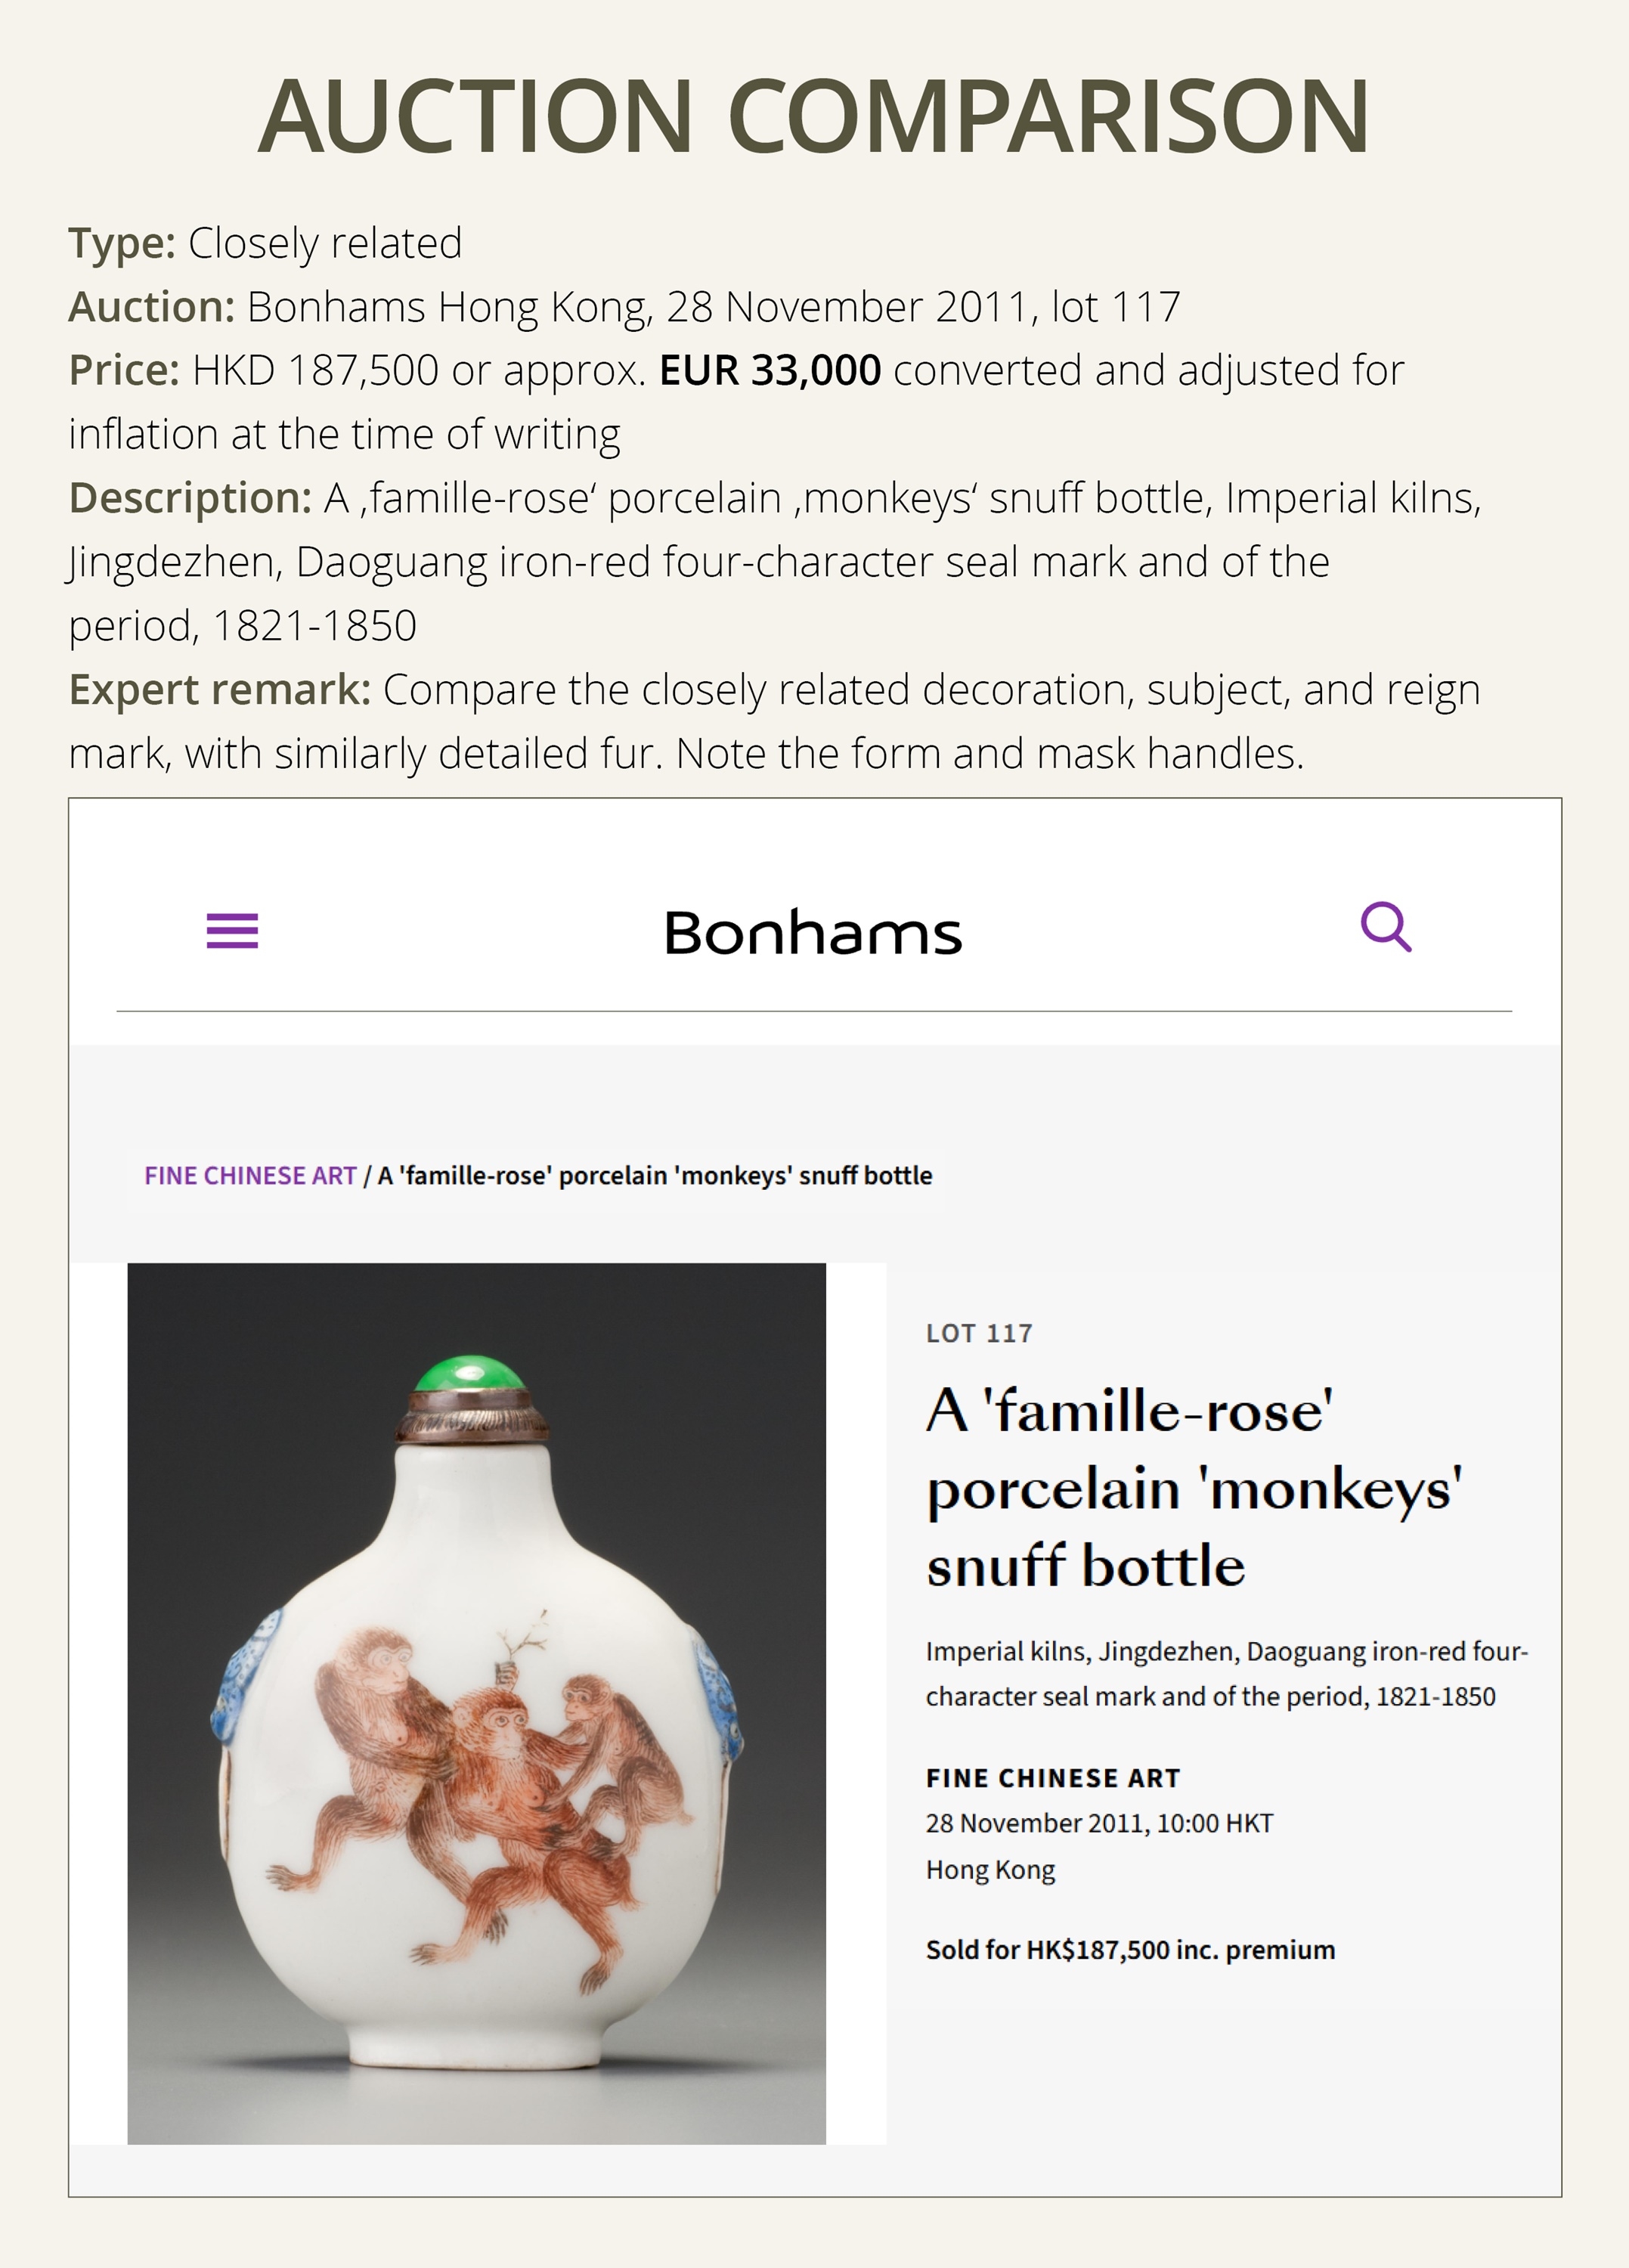Click the Type: Closely related line
Image resolution: width=1629 pixels, height=2268 pixels.
pos(265,243)
